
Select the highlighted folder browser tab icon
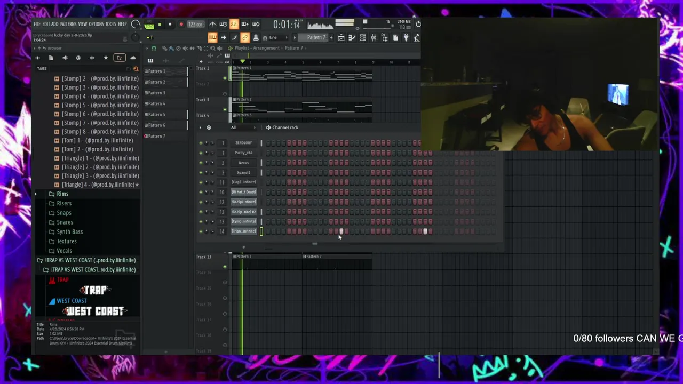pyautogui.click(x=120, y=58)
